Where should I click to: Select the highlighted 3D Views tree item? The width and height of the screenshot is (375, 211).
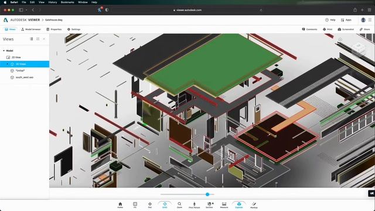pos(25,64)
